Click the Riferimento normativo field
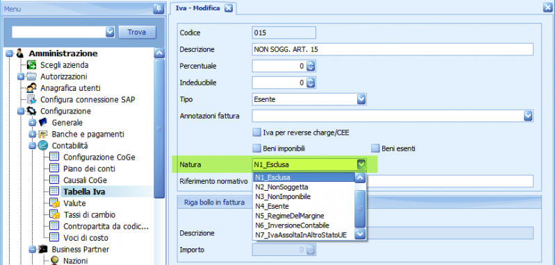 coord(450,181)
